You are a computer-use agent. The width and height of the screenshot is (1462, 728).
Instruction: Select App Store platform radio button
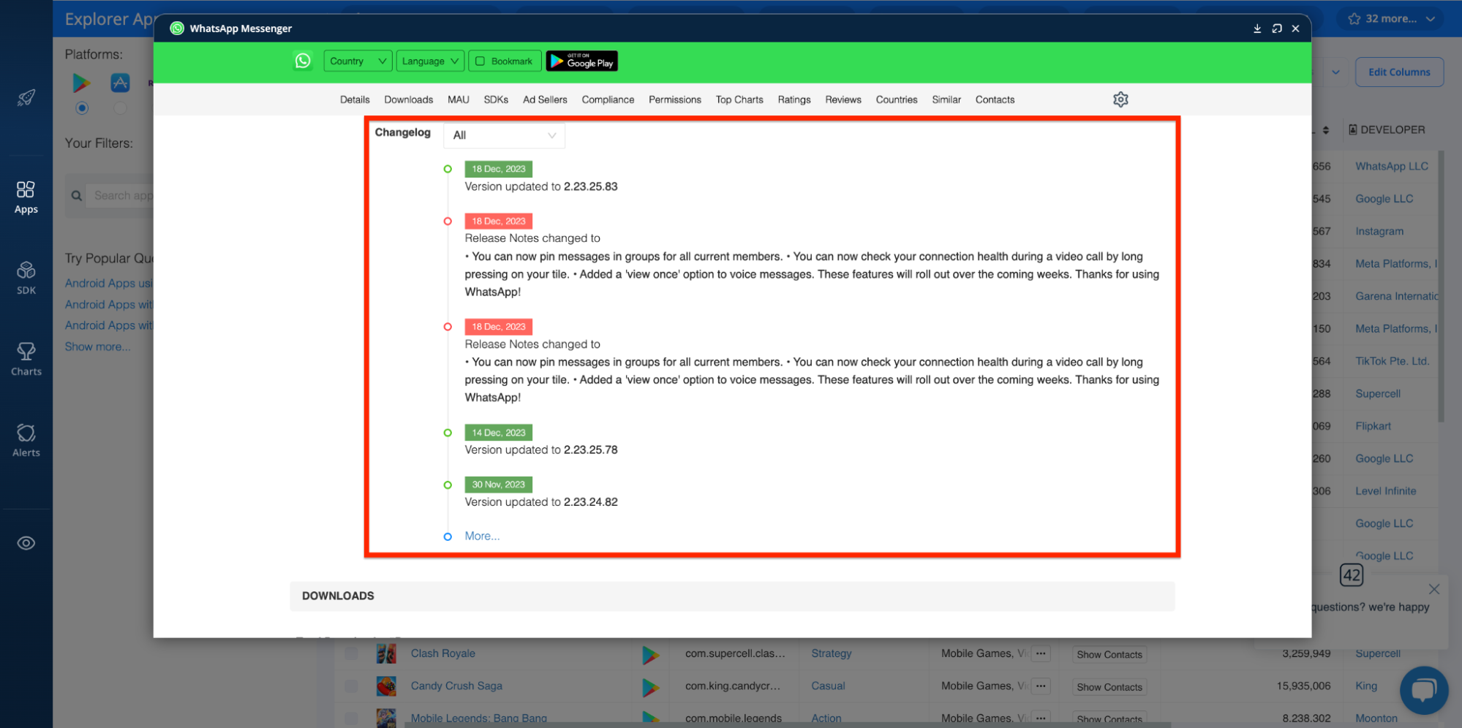[120, 108]
